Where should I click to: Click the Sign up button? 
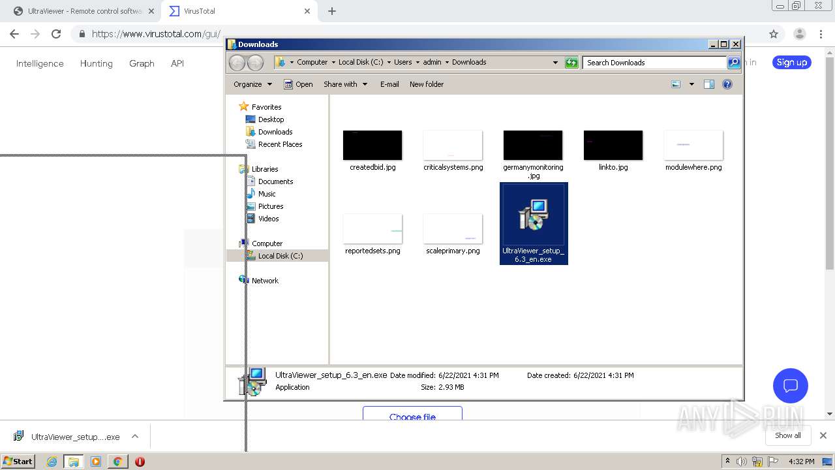792,63
